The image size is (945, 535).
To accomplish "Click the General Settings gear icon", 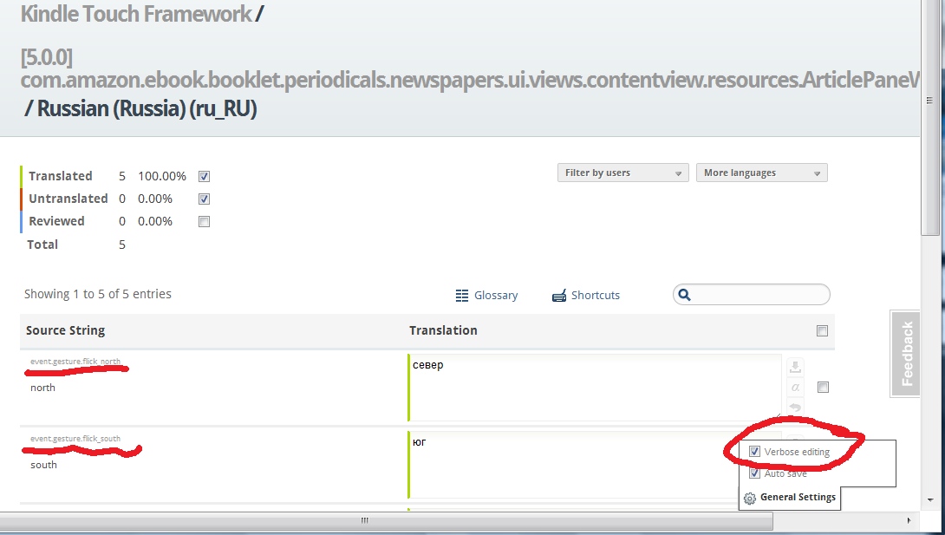I will coord(750,499).
